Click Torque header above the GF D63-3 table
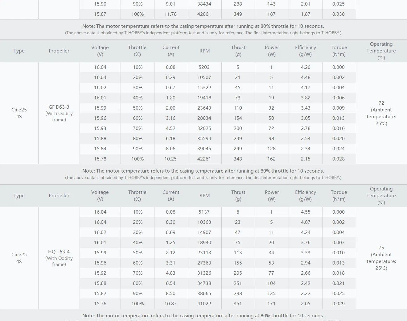The image size is (407, 321). pyautogui.click(x=339, y=51)
